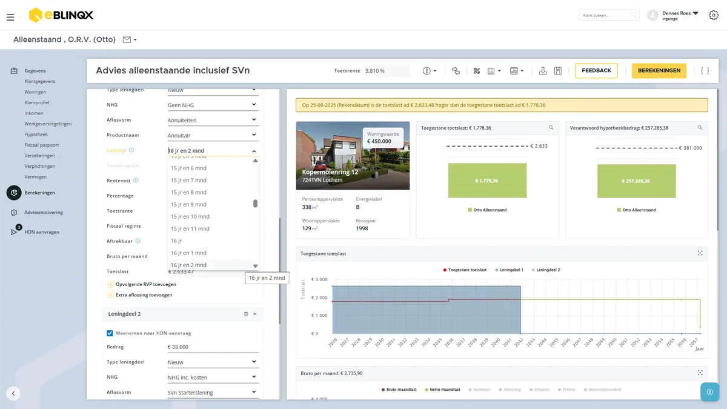Viewport: 727px width, 409px height.
Task: Click the magnifier in Verantwoord hypotheekbedrag card
Action: coord(700,128)
